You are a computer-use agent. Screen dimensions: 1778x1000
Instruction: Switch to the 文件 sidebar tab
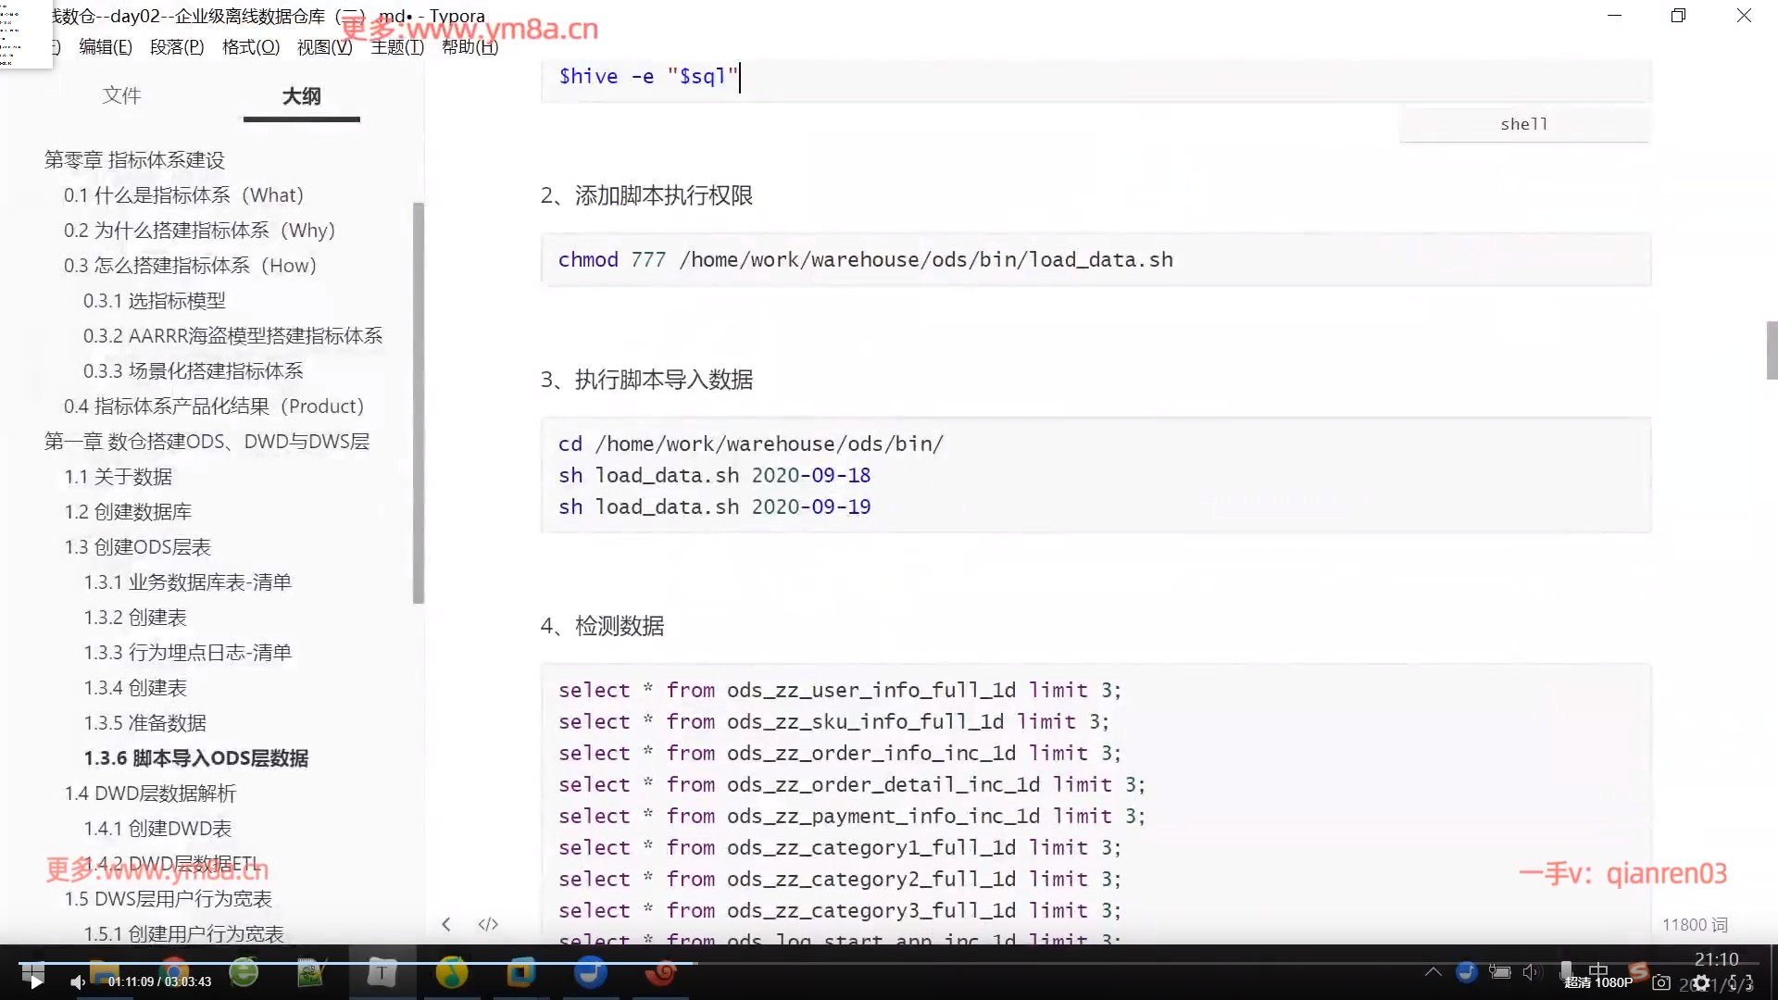coord(121,95)
